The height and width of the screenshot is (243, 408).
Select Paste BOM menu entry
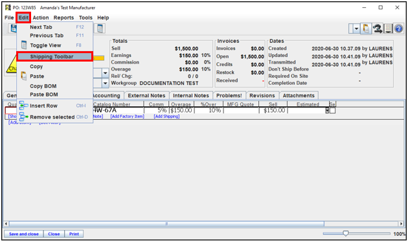(x=54, y=95)
